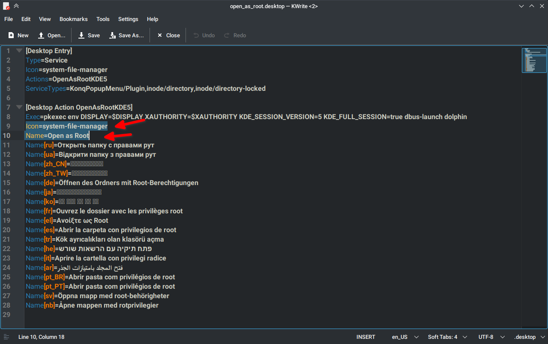Save the document with the Save icon

pyautogui.click(x=81, y=36)
